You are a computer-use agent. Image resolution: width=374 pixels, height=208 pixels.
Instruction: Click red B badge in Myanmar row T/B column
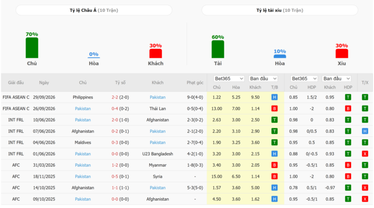[x=274, y=165]
